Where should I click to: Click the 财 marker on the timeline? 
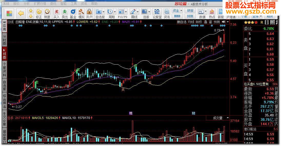tap(193, 113)
